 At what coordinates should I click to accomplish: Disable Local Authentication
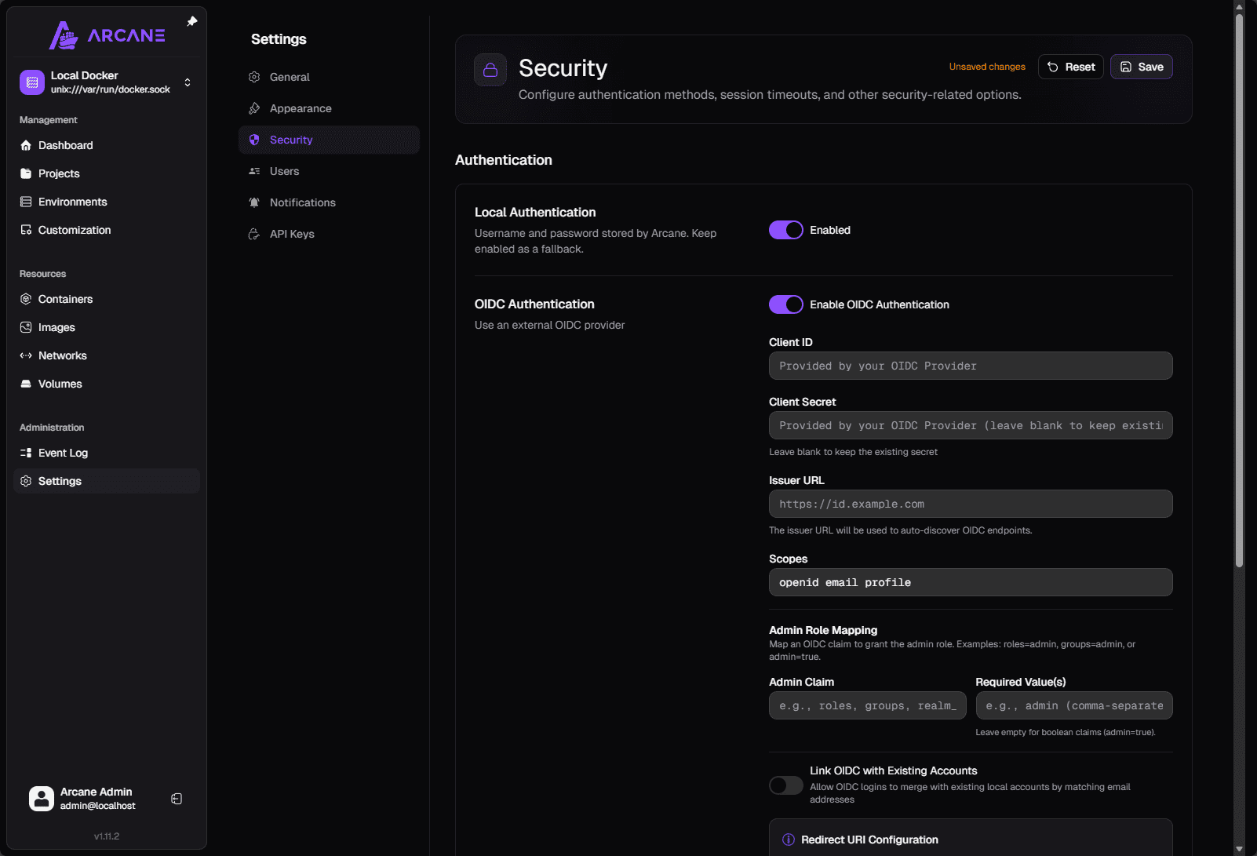point(785,230)
